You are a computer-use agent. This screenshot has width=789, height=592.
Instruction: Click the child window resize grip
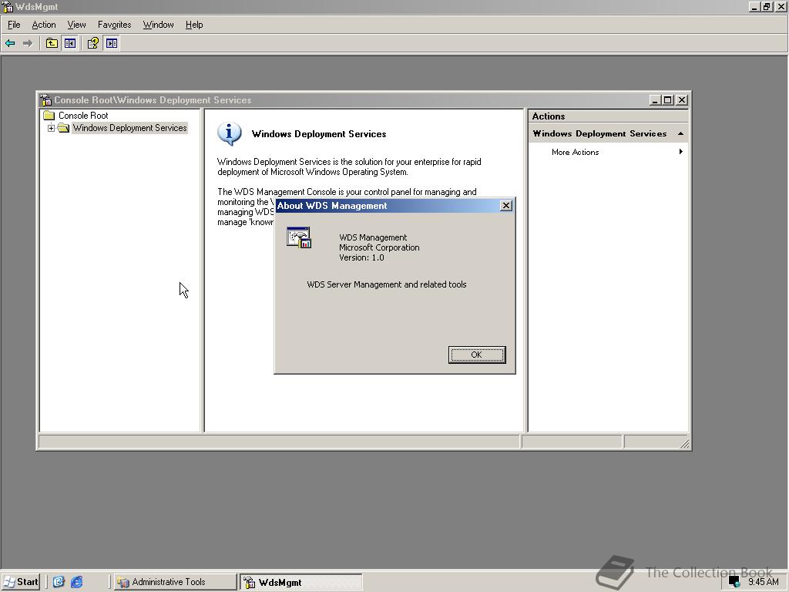(685, 443)
